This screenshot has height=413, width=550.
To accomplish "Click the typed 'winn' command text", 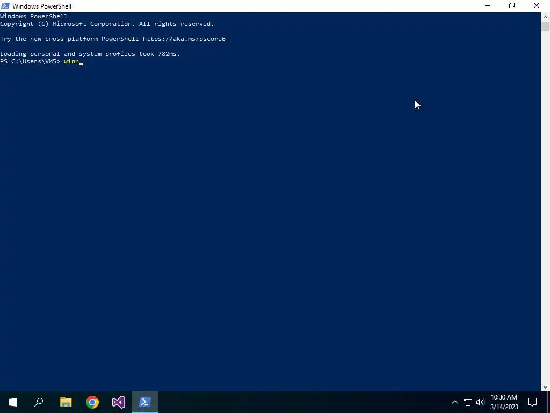I will click(x=71, y=61).
